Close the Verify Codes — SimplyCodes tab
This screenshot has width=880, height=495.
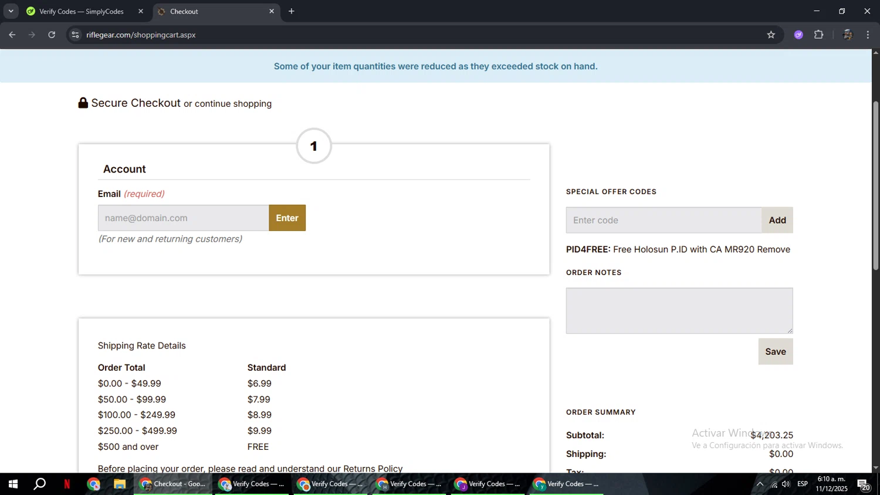click(x=141, y=11)
